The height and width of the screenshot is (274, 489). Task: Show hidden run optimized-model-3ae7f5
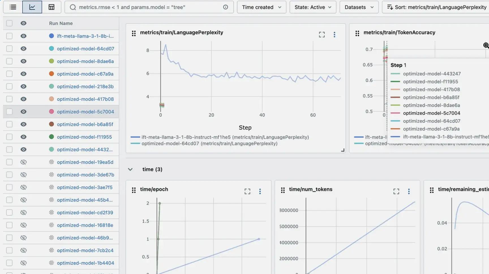(23, 187)
